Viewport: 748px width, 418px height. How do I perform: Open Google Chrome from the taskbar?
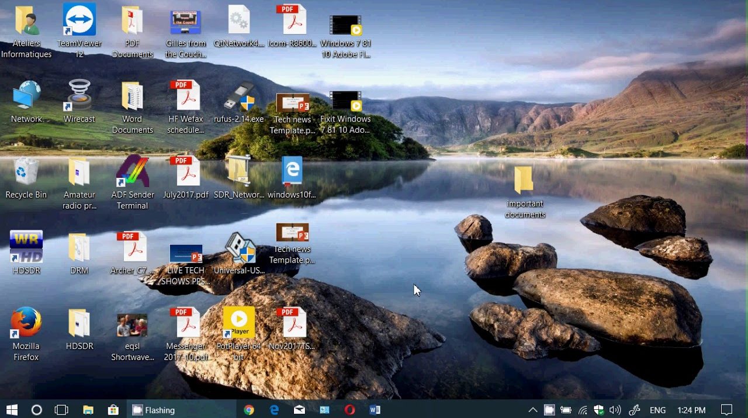[x=249, y=410]
